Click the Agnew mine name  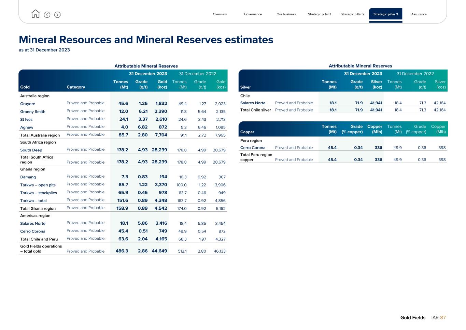click(x=27, y=127)
